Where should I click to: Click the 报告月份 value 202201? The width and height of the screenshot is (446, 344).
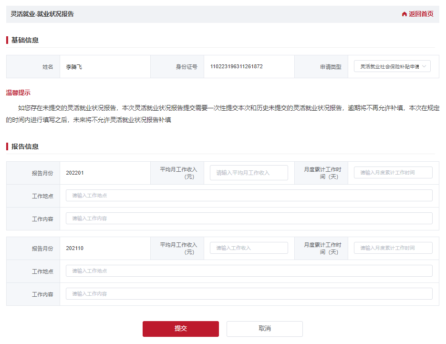click(75, 173)
